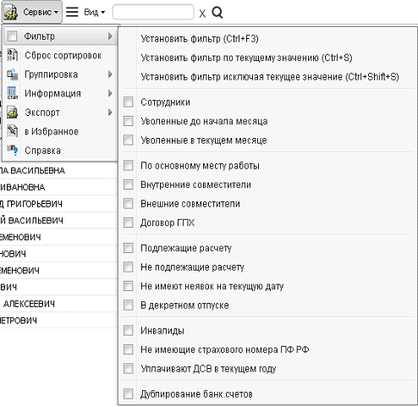Enable the Сотрудники filter checkbox
This screenshot has height=407, width=418.
[129, 102]
